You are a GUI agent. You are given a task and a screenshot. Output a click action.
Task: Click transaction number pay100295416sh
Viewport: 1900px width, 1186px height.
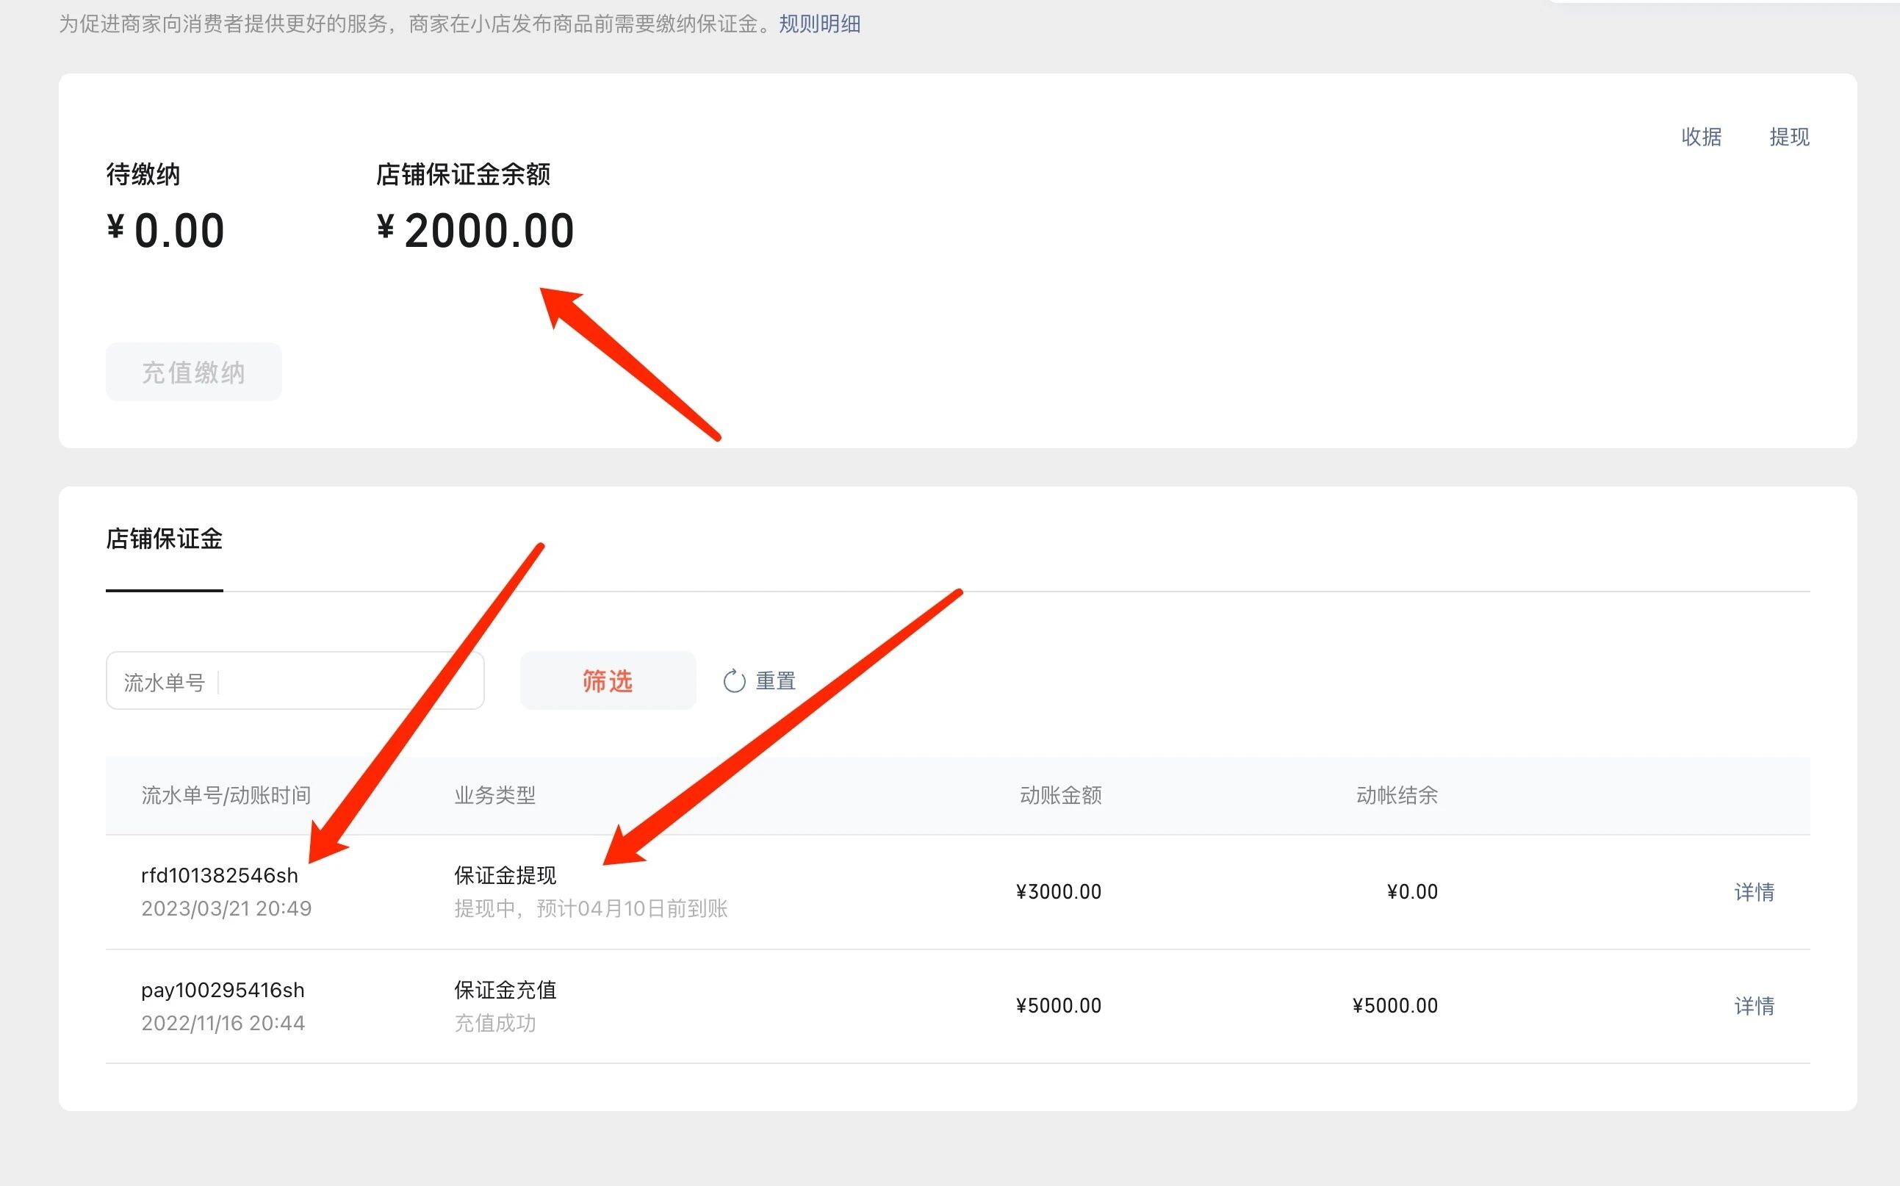click(x=223, y=990)
